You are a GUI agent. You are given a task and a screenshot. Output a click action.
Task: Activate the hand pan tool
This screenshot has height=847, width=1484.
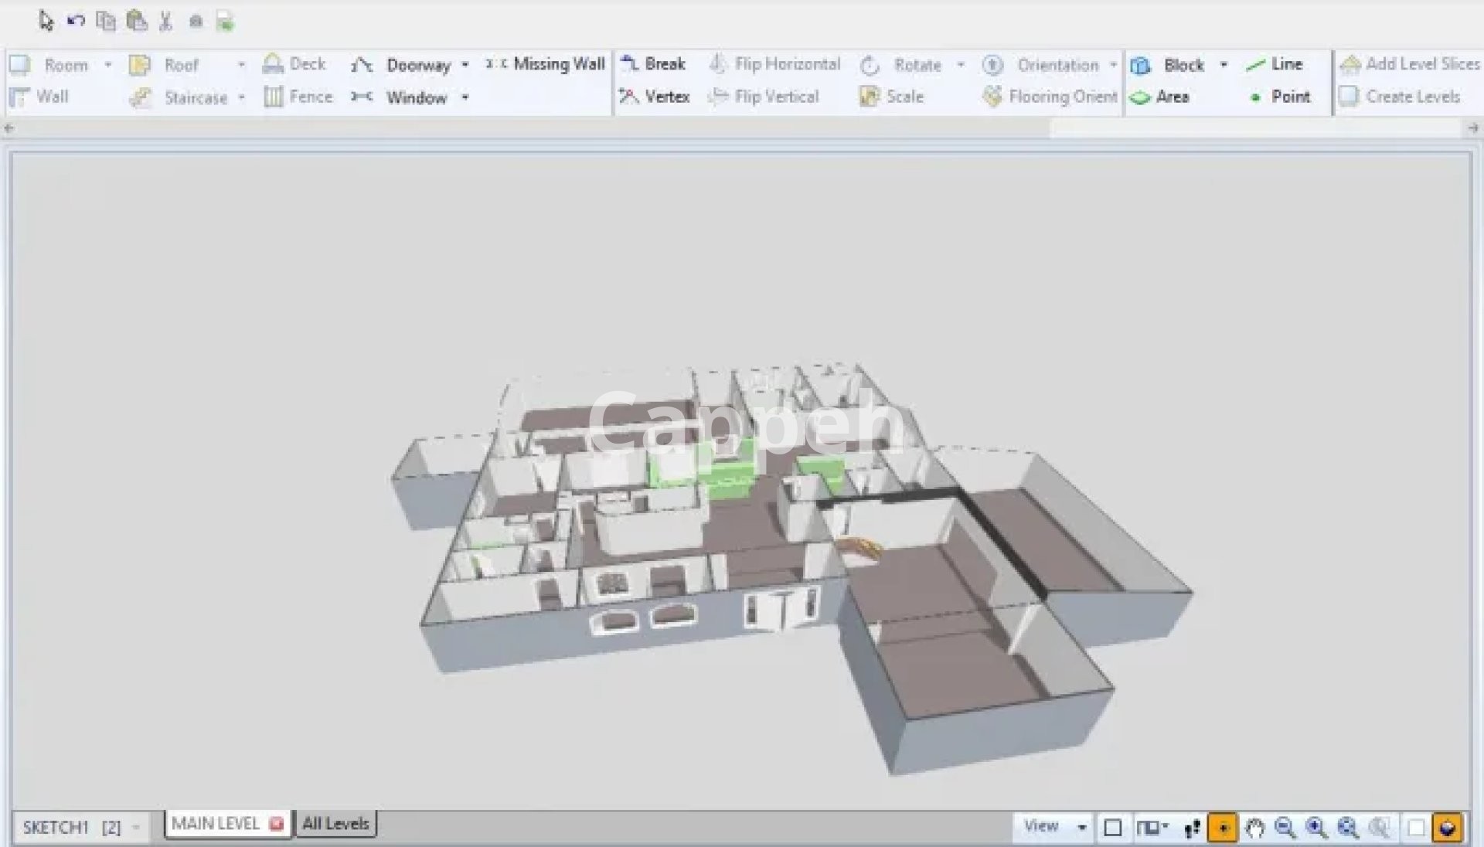pos(1254,828)
